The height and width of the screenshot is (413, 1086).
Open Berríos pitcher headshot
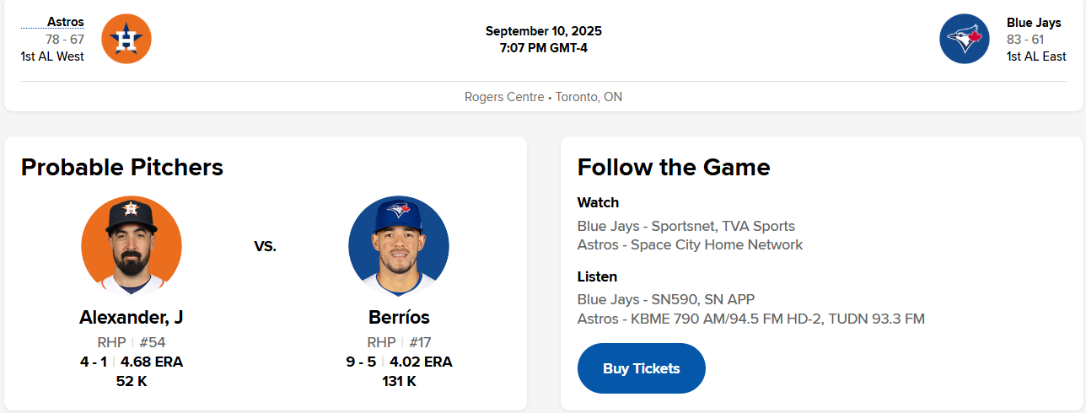coord(399,246)
